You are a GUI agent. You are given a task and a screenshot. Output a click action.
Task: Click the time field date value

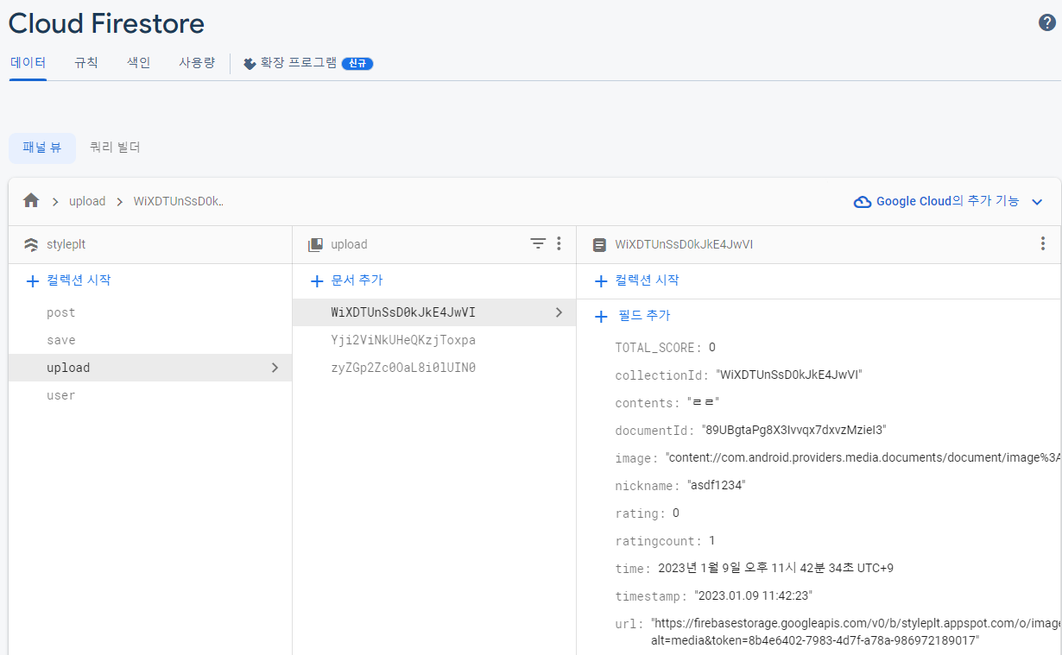(775, 569)
